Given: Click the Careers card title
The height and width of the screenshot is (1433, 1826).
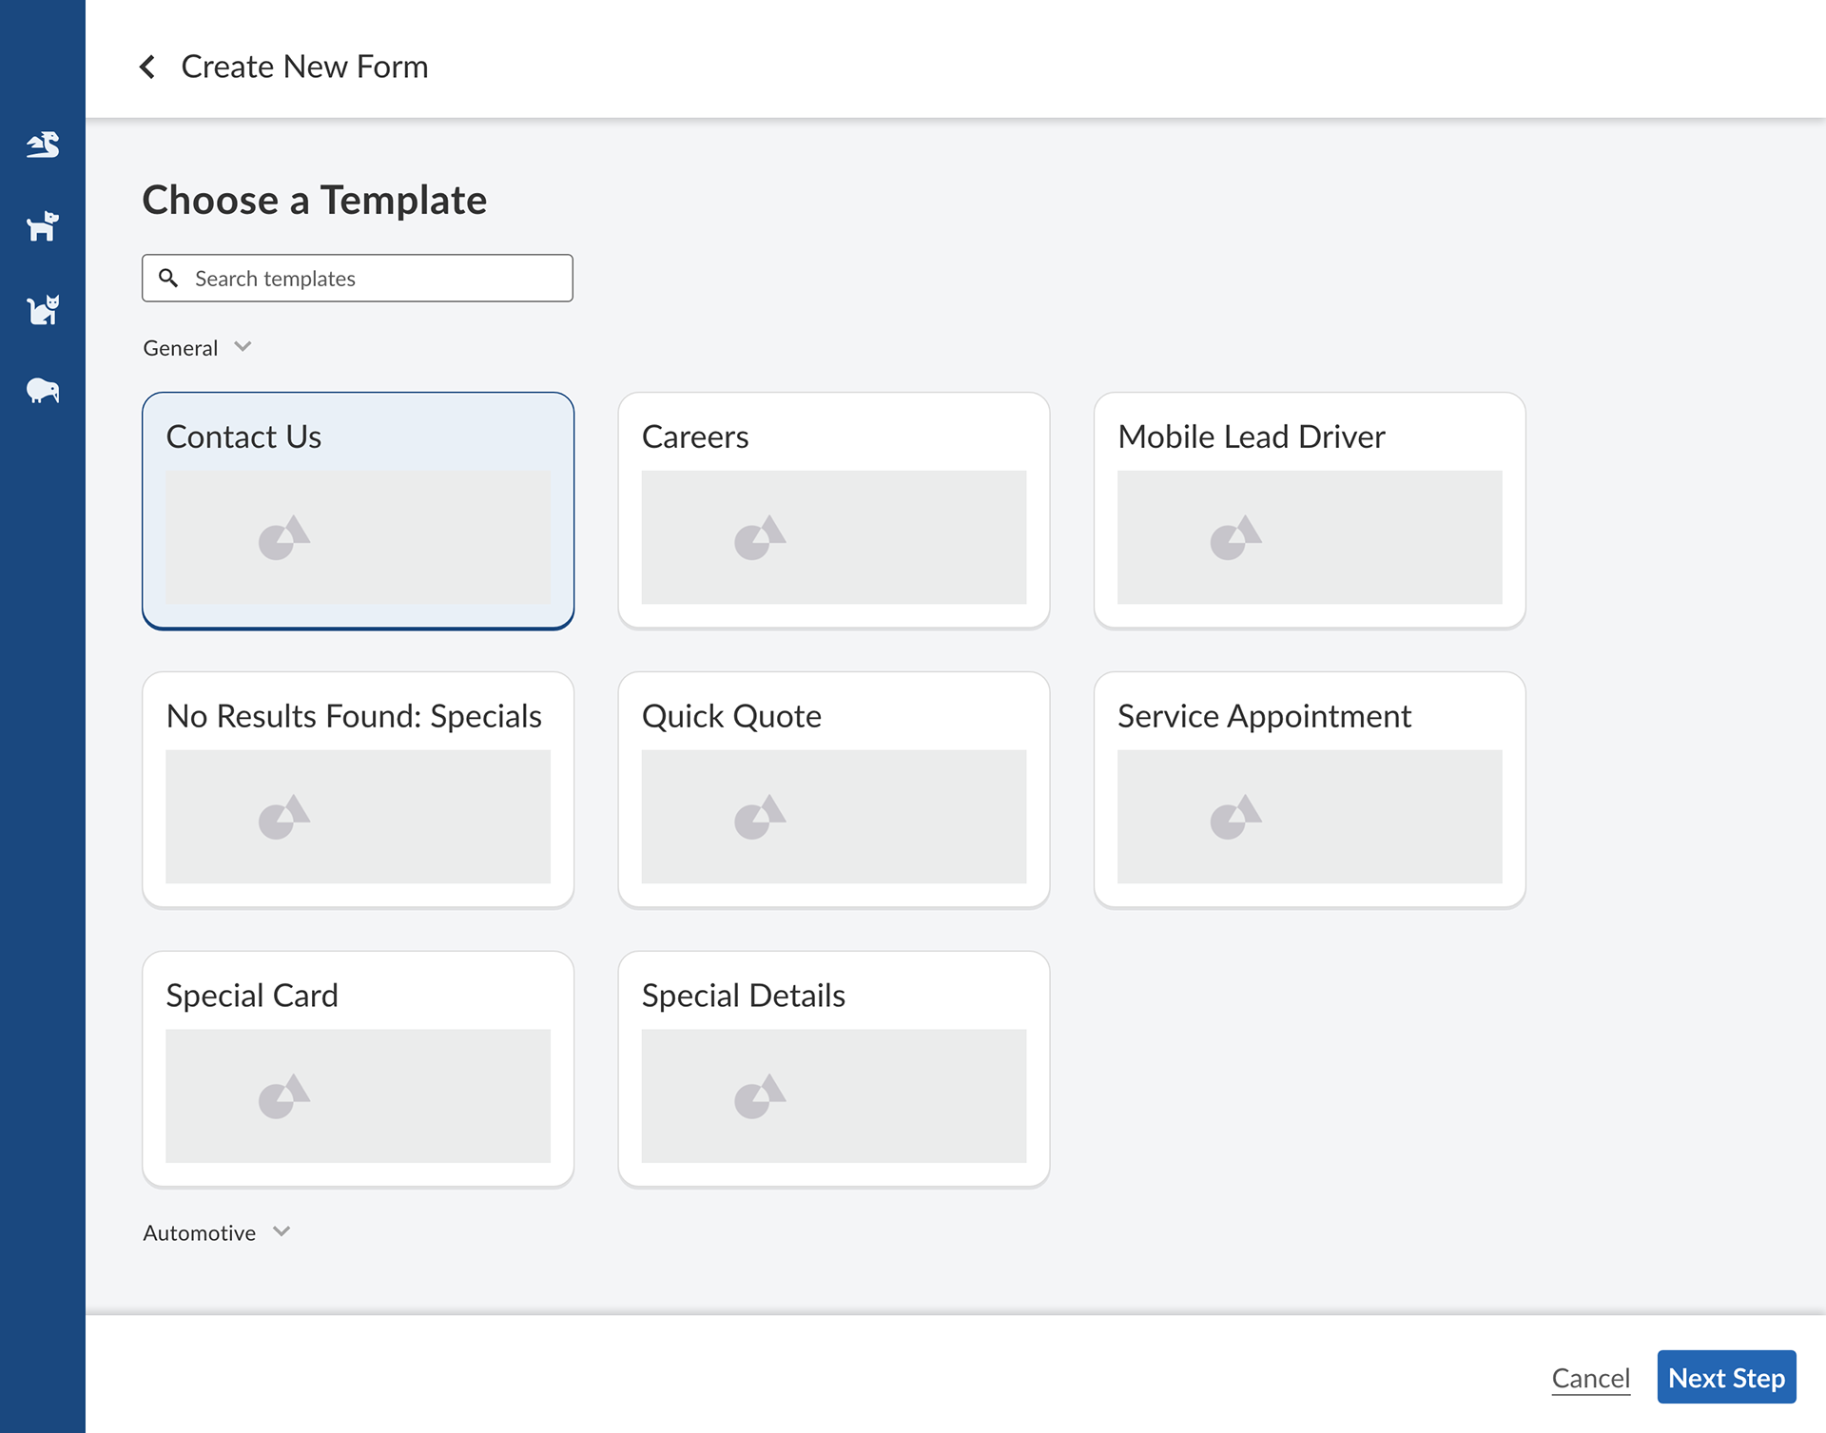Looking at the screenshot, I should click(695, 436).
